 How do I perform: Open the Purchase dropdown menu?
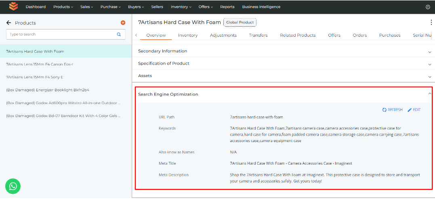point(110,6)
